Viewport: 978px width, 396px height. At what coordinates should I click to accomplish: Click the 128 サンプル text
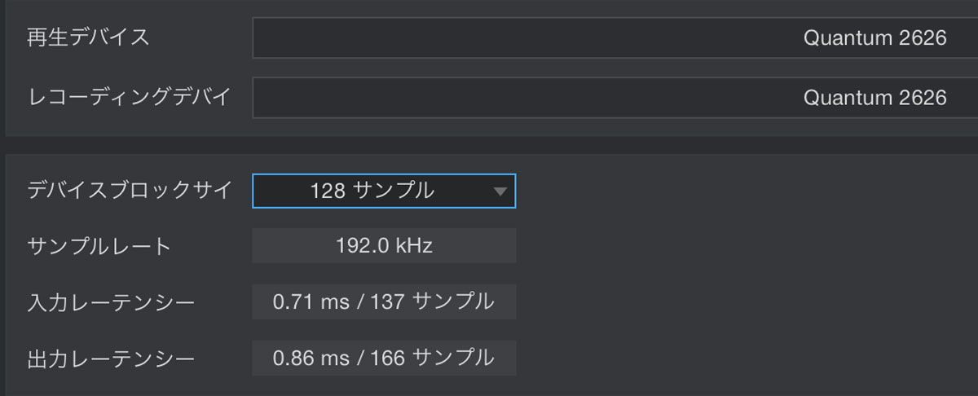point(372,191)
